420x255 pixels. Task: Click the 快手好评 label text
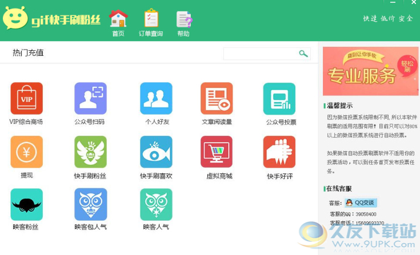pos(280,176)
